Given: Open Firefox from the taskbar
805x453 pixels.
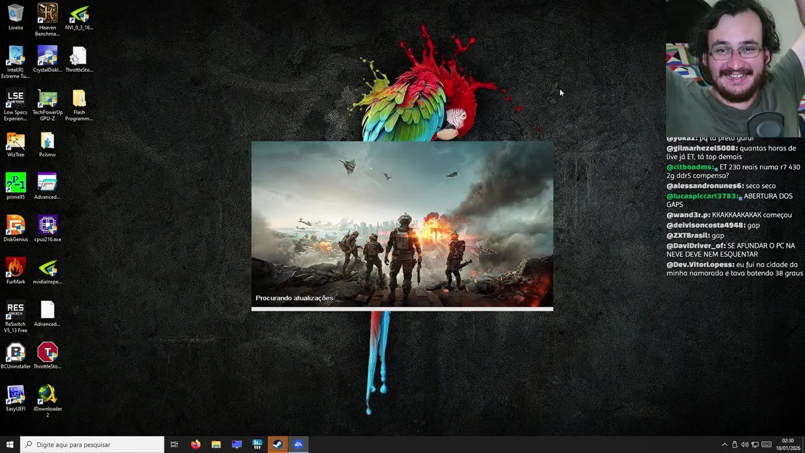Looking at the screenshot, I should tap(196, 444).
